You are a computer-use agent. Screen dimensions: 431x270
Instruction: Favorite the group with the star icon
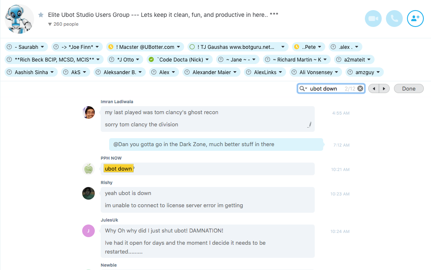tap(41, 15)
